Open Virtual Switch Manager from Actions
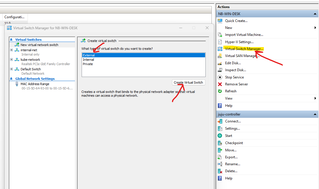Image resolution: width=319 pixels, height=189 pixels. [x=244, y=49]
